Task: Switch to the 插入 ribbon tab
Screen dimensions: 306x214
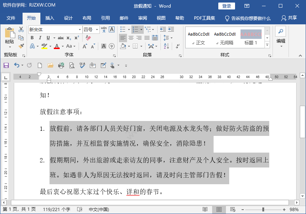Action: (49, 17)
